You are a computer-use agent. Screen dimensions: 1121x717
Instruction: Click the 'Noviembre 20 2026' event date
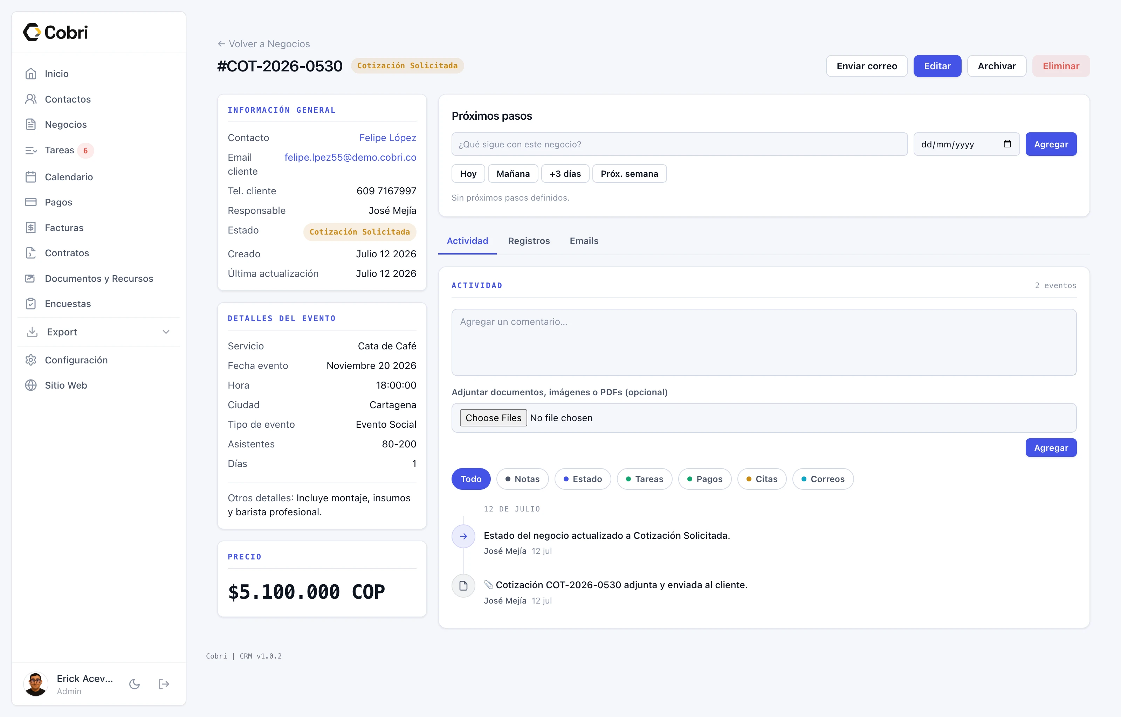coord(371,366)
